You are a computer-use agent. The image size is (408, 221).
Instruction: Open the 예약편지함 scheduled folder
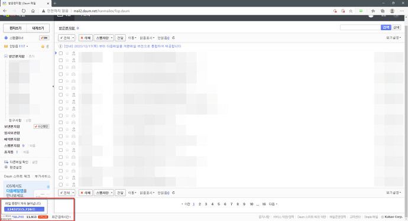(12, 139)
